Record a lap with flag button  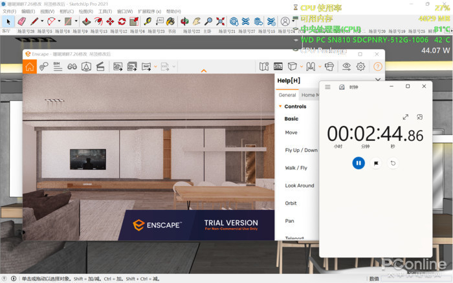pyautogui.click(x=376, y=163)
